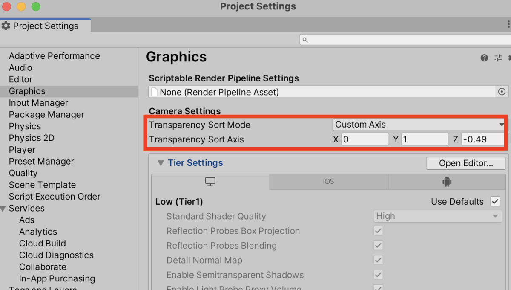Open Collaborate under Services
The height and width of the screenshot is (290, 511).
tap(43, 267)
